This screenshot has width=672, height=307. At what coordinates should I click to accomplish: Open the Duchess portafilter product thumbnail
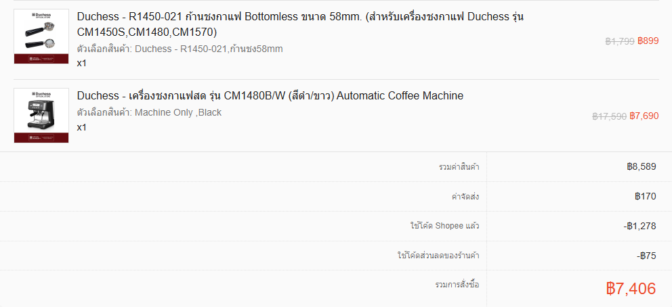click(x=41, y=37)
